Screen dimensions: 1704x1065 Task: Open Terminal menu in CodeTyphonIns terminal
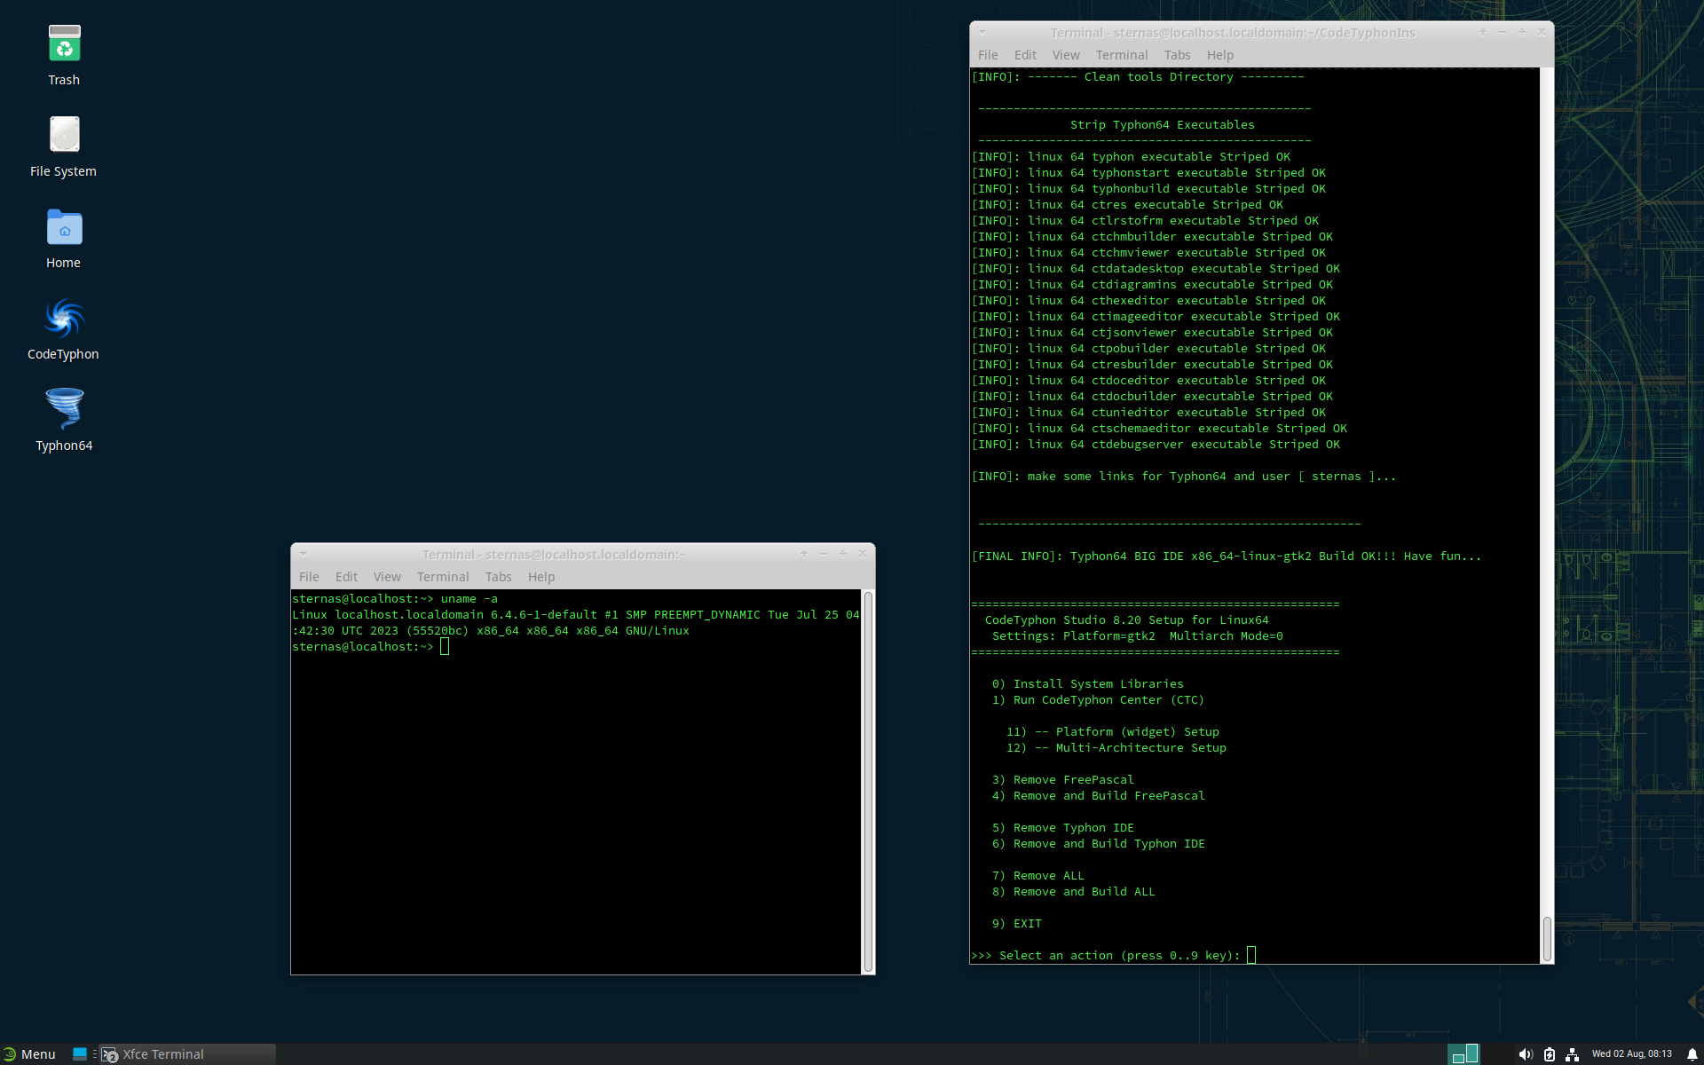(x=1122, y=55)
